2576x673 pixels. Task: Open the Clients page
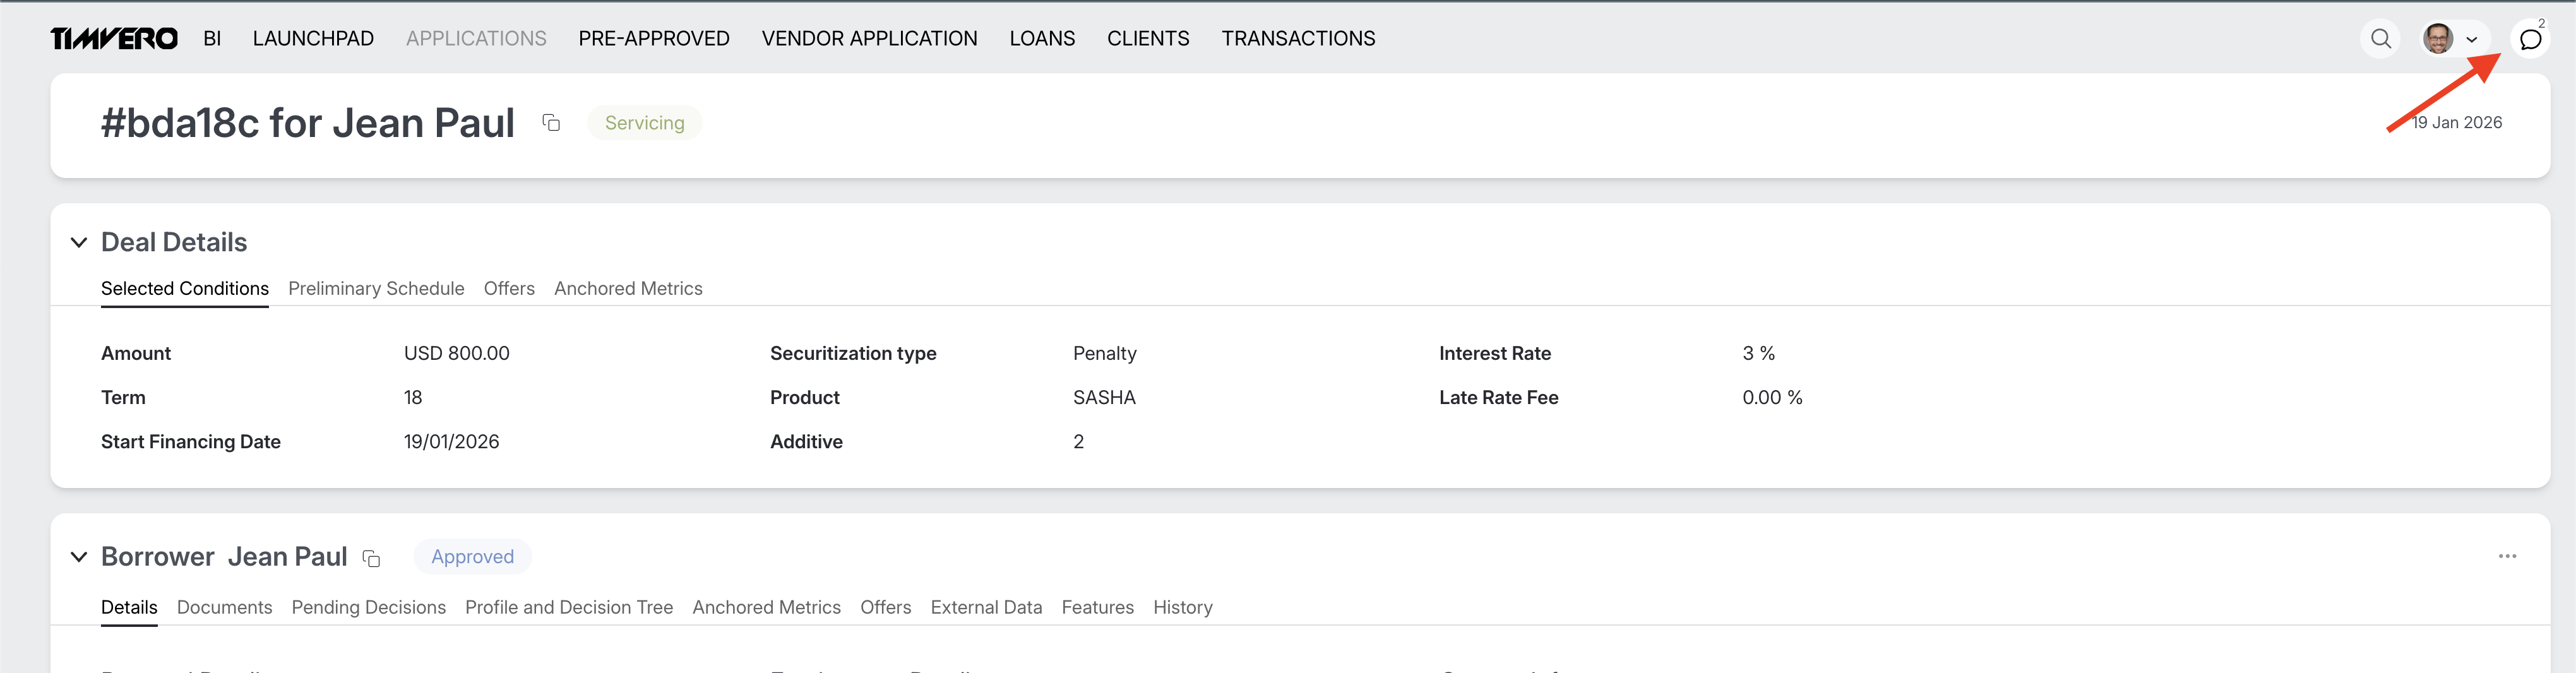[x=1147, y=38]
